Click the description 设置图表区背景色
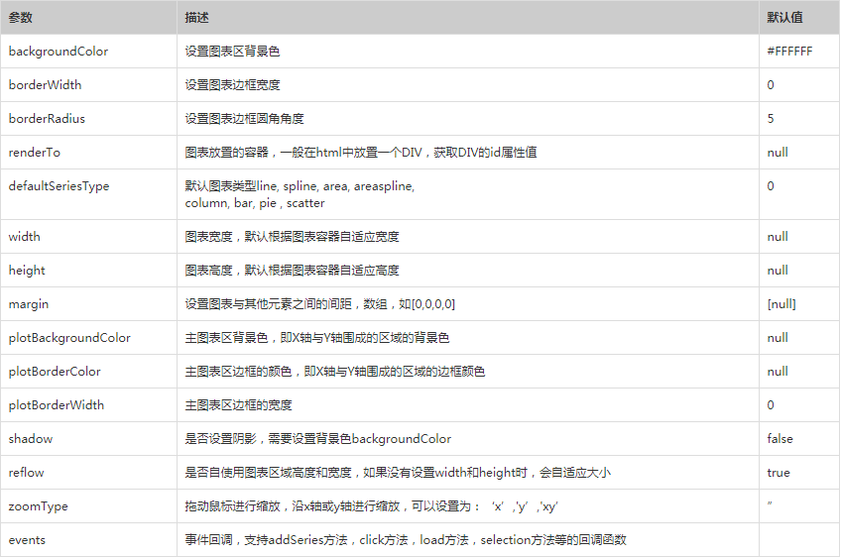The image size is (841, 557). point(232,52)
